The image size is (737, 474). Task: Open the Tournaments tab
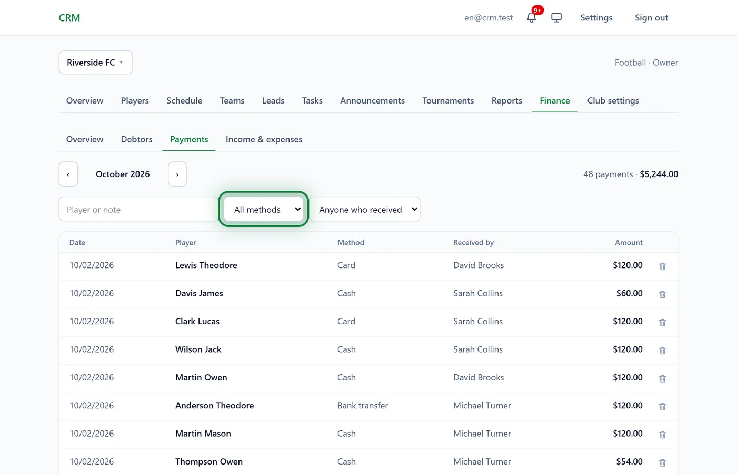click(448, 100)
